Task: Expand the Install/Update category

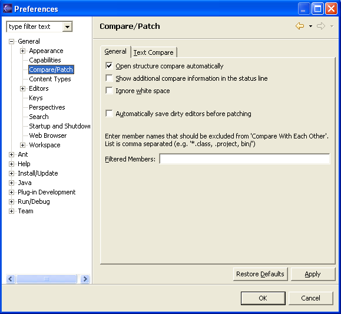Action: (x=11, y=173)
